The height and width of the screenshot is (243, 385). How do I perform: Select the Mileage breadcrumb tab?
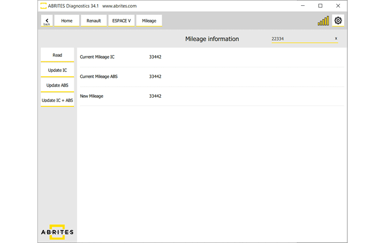click(x=149, y=21)
